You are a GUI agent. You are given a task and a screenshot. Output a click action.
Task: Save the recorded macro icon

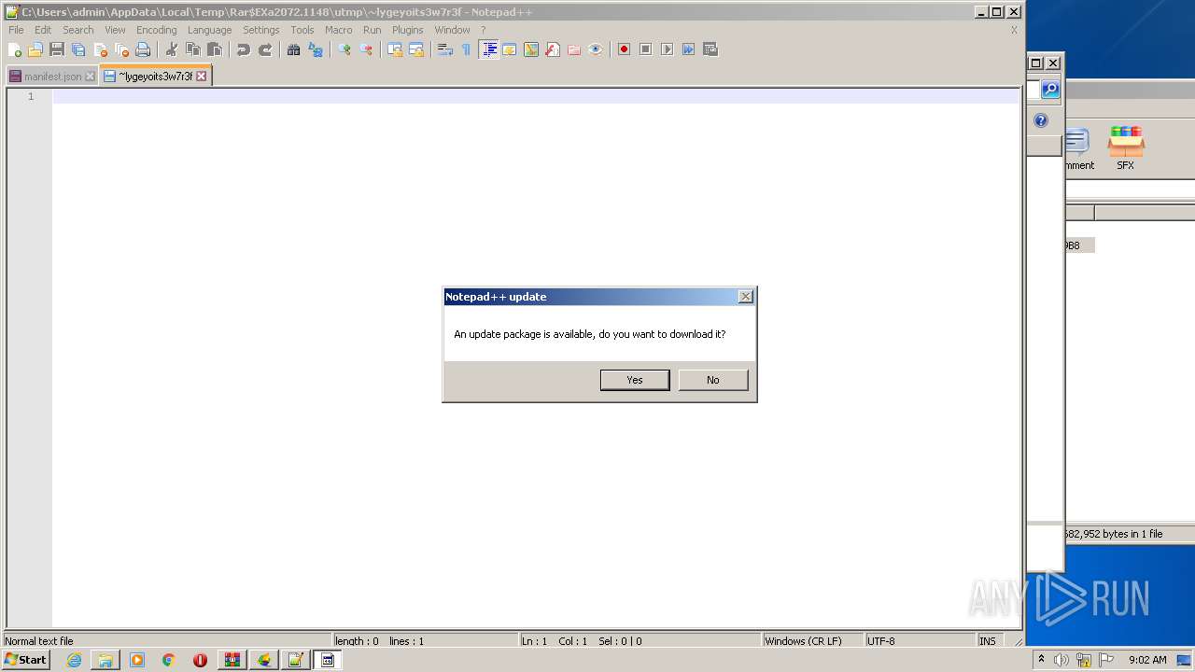pyautogui.click(x=710, y=49)
